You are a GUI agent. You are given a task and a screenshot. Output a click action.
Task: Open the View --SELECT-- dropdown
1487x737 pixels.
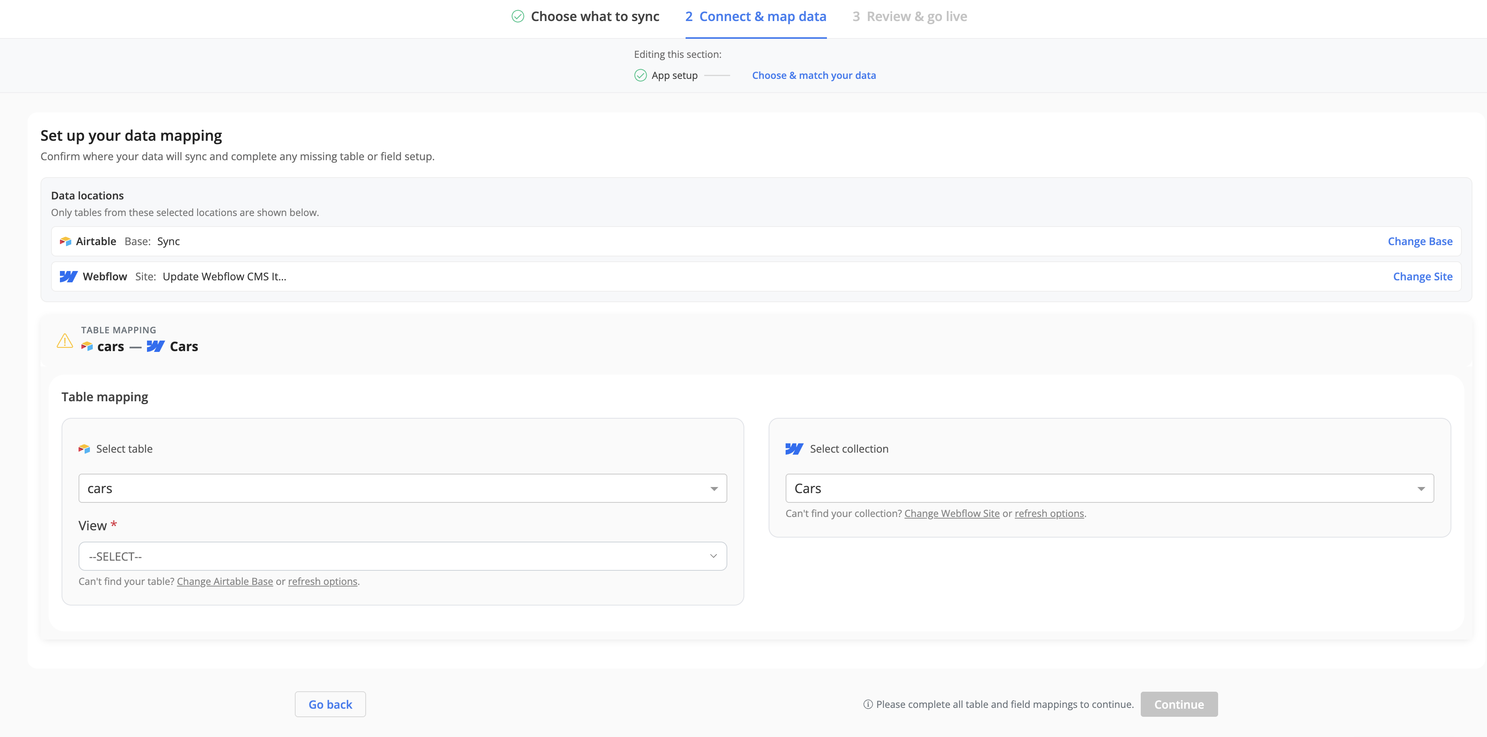(403, 557)
